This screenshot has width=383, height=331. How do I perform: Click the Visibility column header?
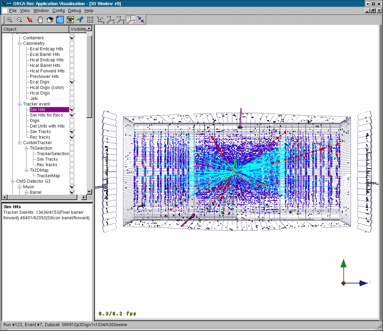click(x=78, y=29)
